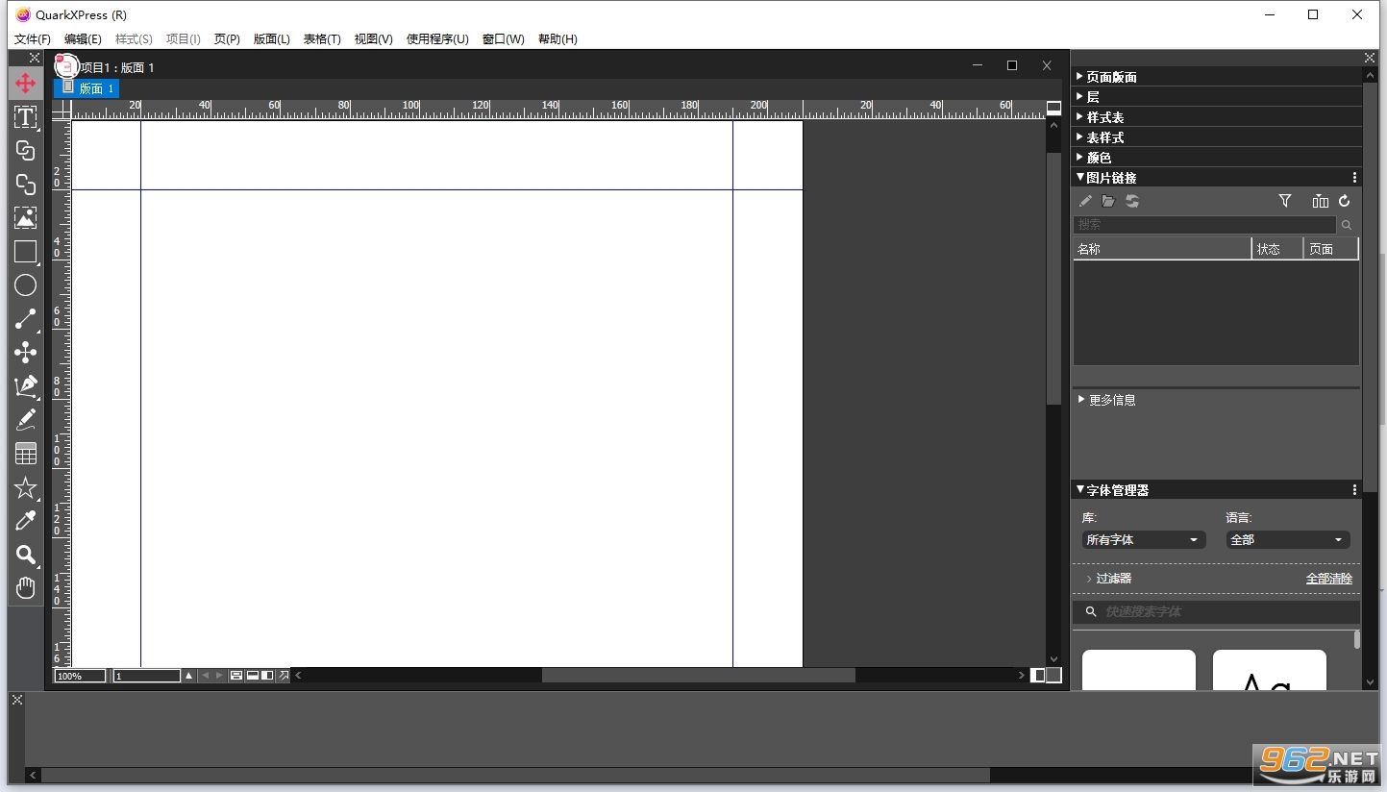Click the 全部清除 link

click(1328, 579)
